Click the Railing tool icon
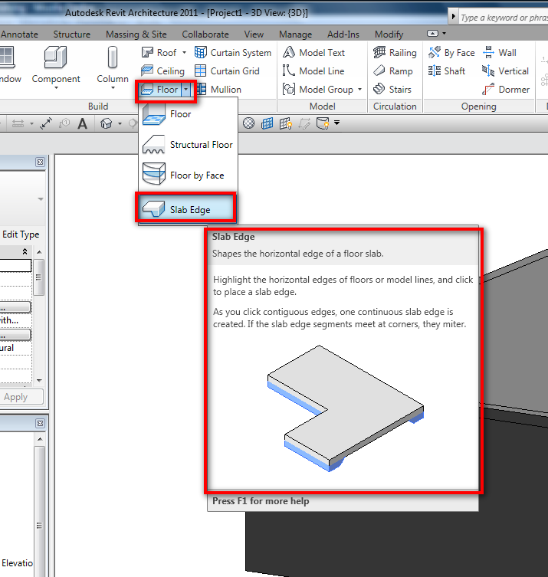 379,53
